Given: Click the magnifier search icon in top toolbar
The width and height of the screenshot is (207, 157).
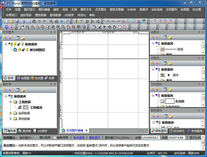Looking at the screenshot, I should [51, 21].
